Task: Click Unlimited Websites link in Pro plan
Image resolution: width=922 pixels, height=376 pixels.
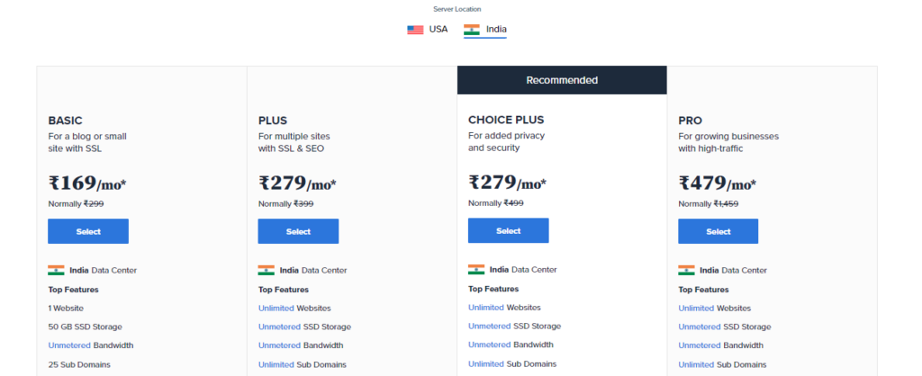Action: 696,308
